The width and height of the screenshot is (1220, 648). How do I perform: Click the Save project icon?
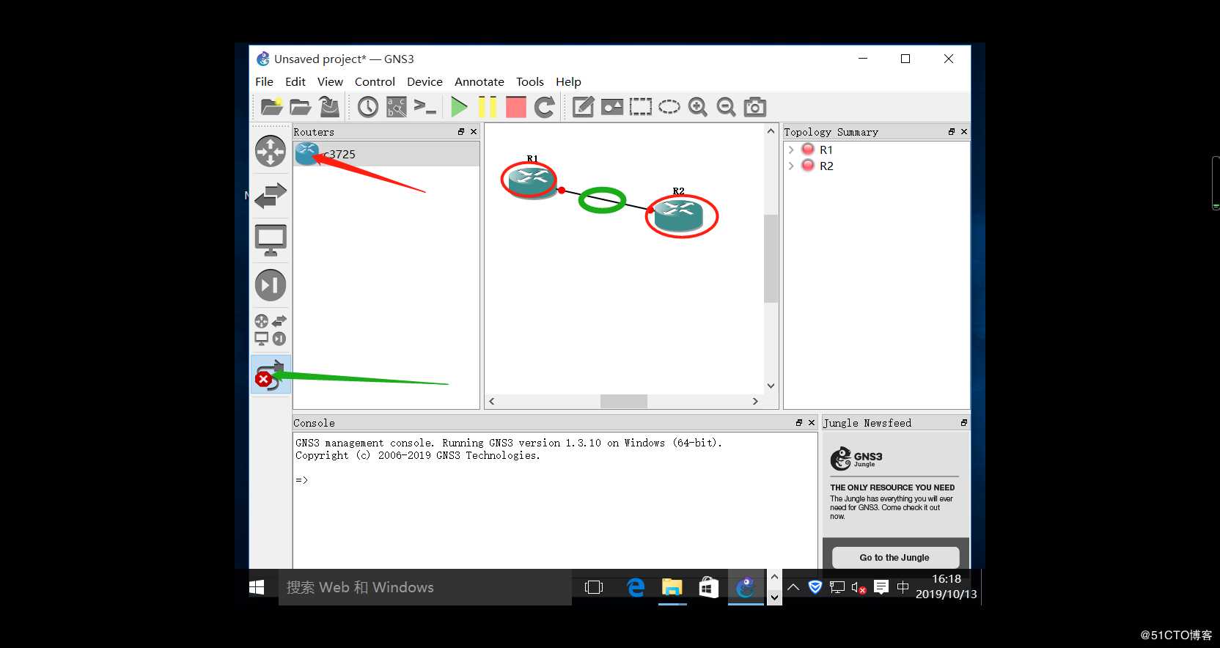click(x=329, y=107)
